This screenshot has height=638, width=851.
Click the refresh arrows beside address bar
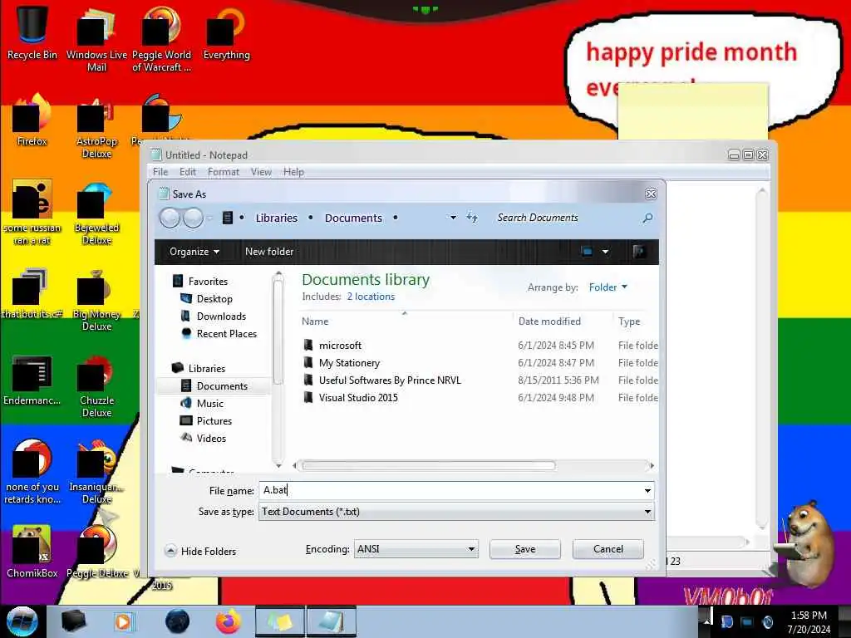(x=472, y=218)
